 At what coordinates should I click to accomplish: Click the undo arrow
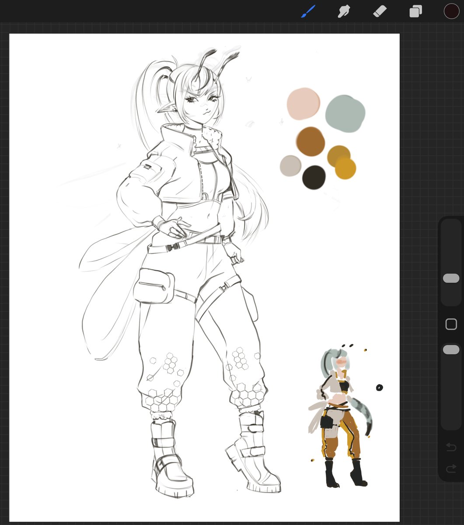pyautogui.click(x=451, y=447)
